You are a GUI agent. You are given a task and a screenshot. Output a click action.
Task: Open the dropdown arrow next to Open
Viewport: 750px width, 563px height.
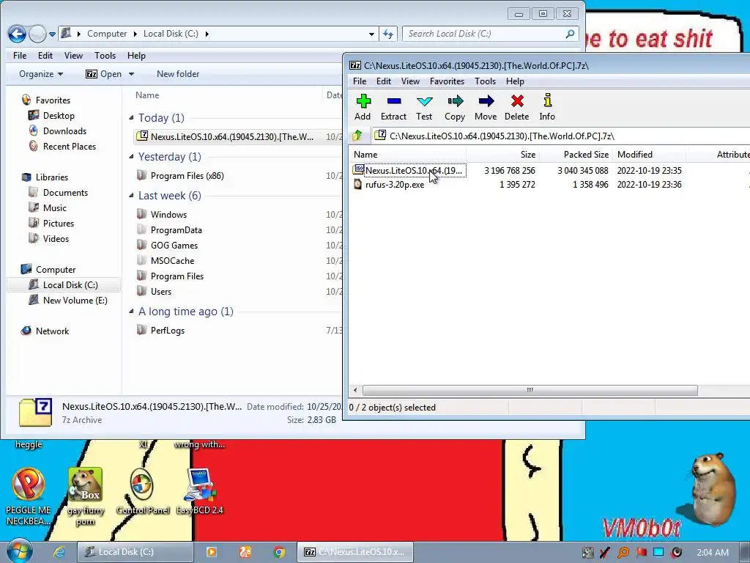(x=132, y=74)
